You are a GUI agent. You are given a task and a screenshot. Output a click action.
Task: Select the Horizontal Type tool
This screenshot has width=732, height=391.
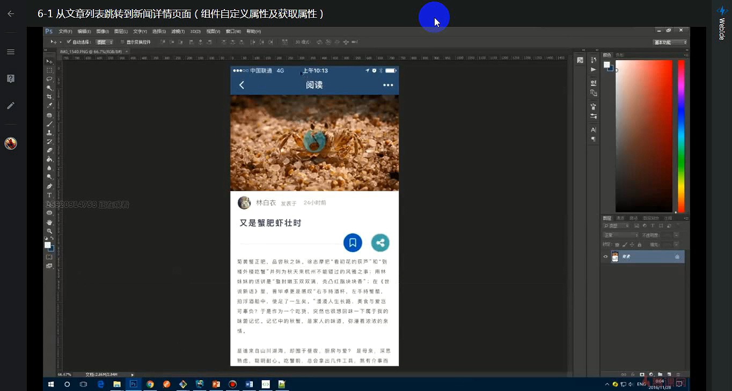(x=49, y=195)
